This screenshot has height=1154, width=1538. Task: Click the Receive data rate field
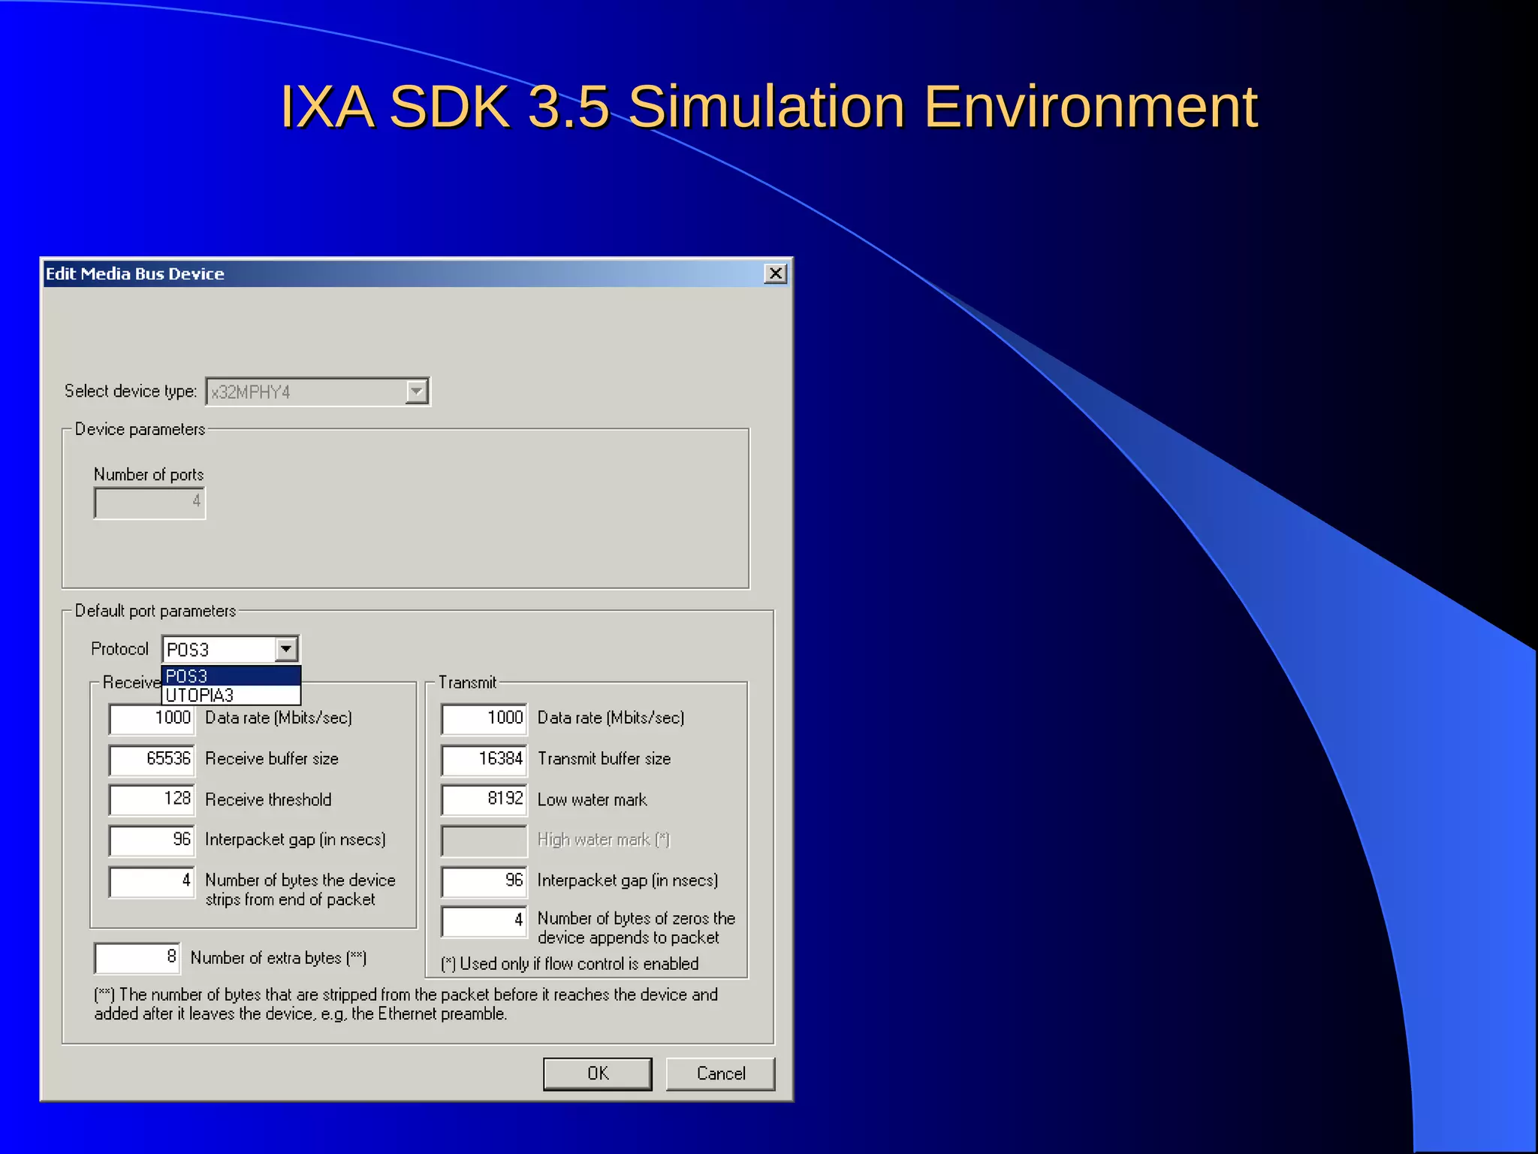pyautogui.click(x=152, y=718)
